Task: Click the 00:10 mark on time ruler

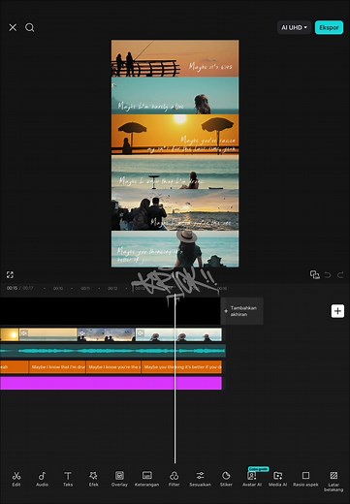Action: coord(58,288)
